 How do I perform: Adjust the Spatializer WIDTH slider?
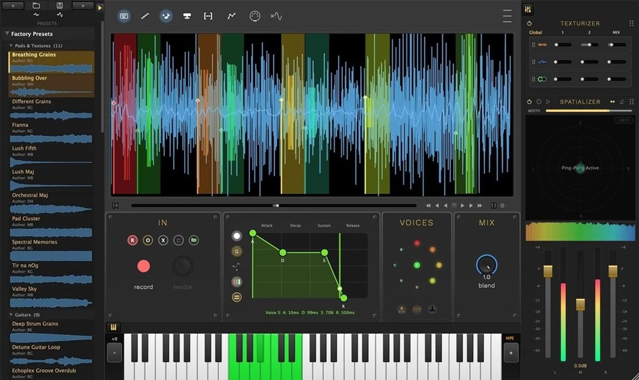click(589, 111)
